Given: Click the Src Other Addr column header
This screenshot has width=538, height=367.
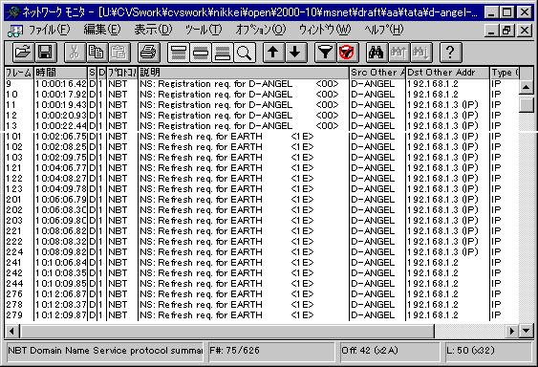Looking at the screenshot, I should [377, 73].
